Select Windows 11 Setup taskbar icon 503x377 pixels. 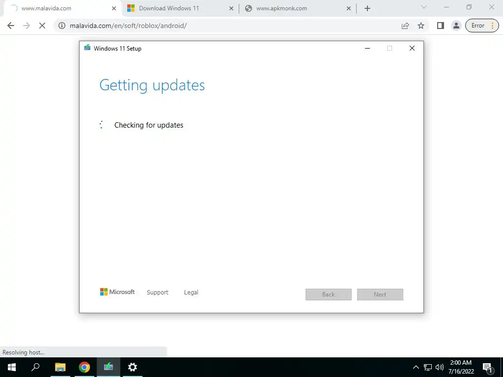(109, 367)
